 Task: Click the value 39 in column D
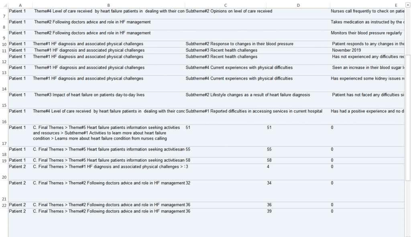tap(269, 211)
